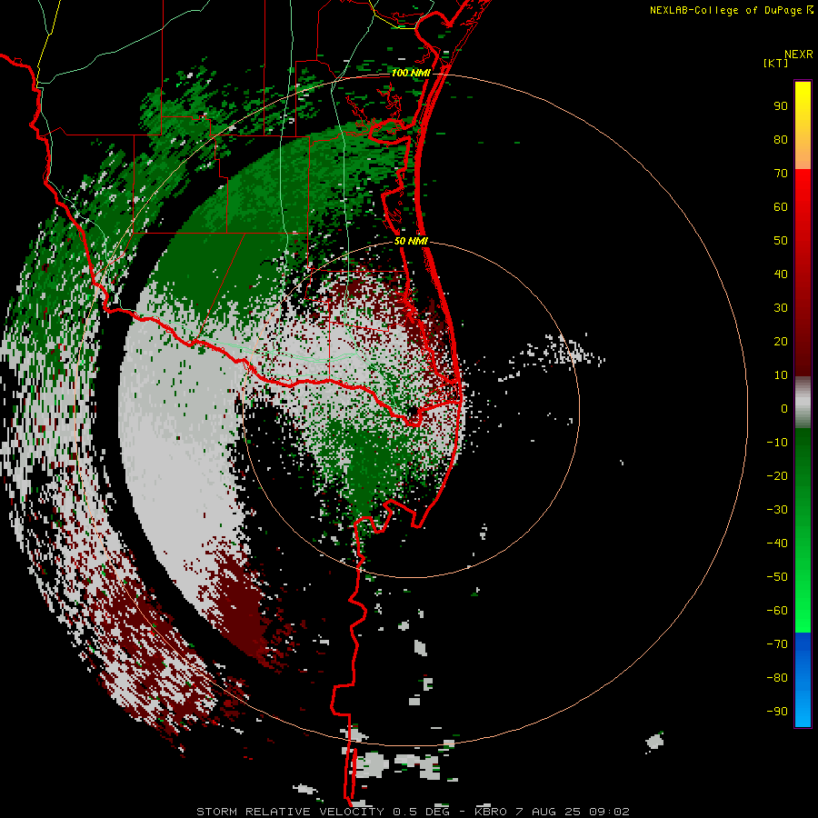The width and height of the screenshot is (818, 818).
Task: Click the 60 value on the velocity scale
Action: (781, 207)
